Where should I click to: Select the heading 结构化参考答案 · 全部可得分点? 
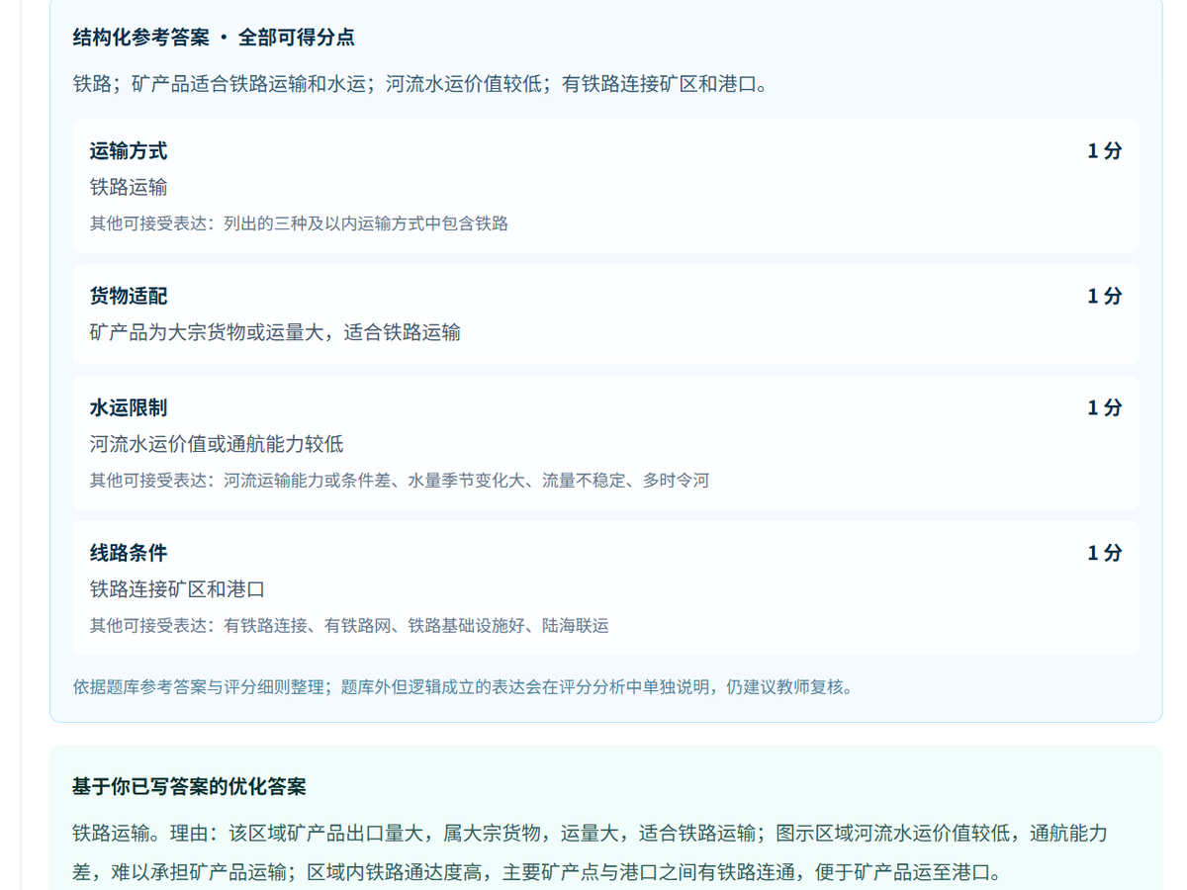click(x=214, y=38)
